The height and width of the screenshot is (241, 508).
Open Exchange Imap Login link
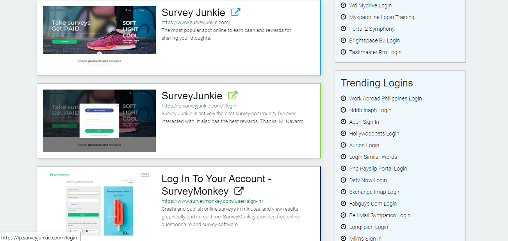[x=375, y=192]
